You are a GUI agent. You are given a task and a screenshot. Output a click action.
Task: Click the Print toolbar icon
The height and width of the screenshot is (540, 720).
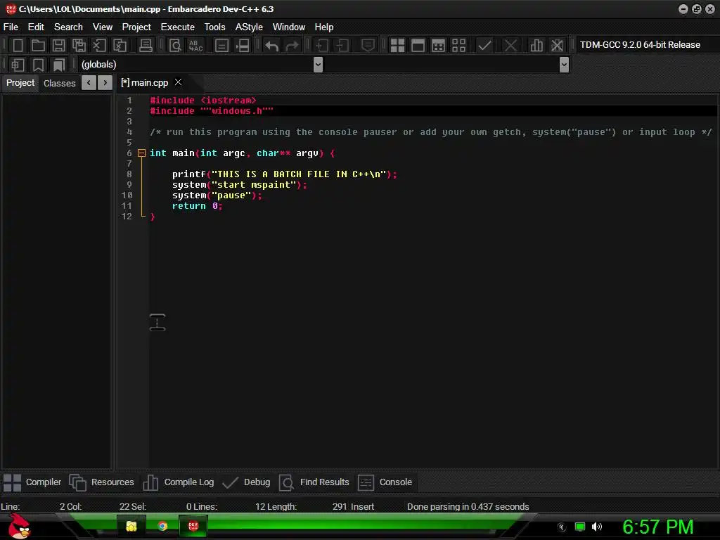tap(146, 46)
